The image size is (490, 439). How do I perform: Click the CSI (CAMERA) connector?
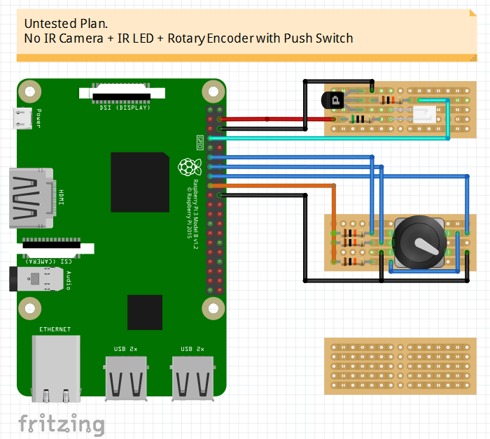coord(52,248)
